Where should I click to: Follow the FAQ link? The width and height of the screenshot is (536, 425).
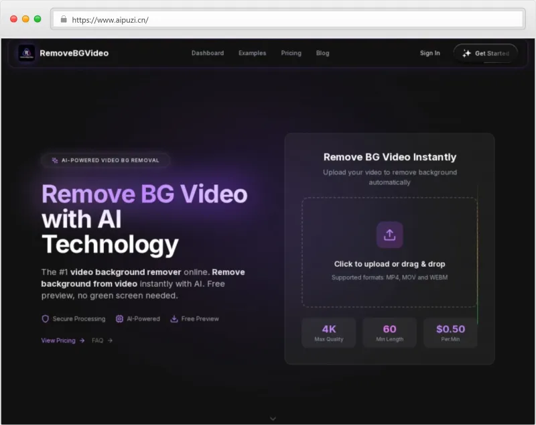click(x=98, y=340)
